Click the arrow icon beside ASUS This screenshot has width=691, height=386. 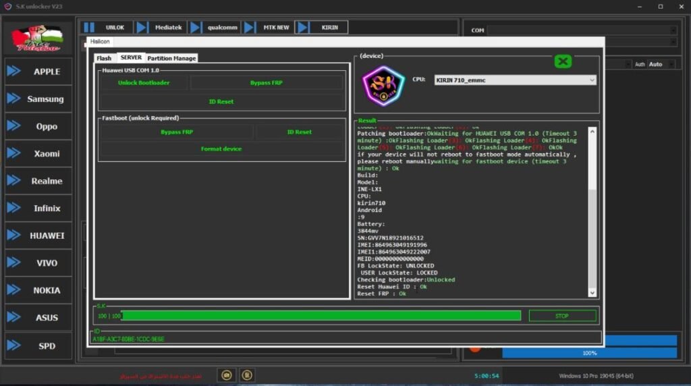pos(14,317)
